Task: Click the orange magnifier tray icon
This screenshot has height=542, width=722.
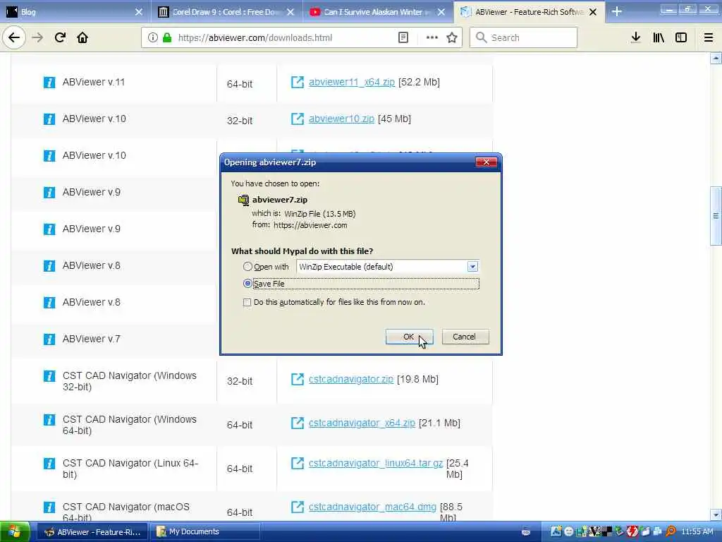Action: [671, 531]
